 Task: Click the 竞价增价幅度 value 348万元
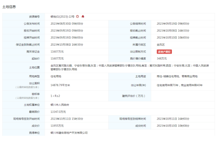click(x=162, y=59)
